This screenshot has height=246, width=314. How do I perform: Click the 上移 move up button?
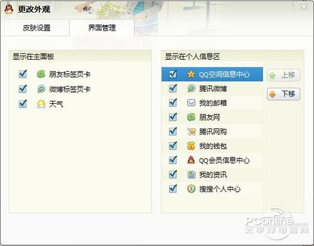(x=283, y=75)
